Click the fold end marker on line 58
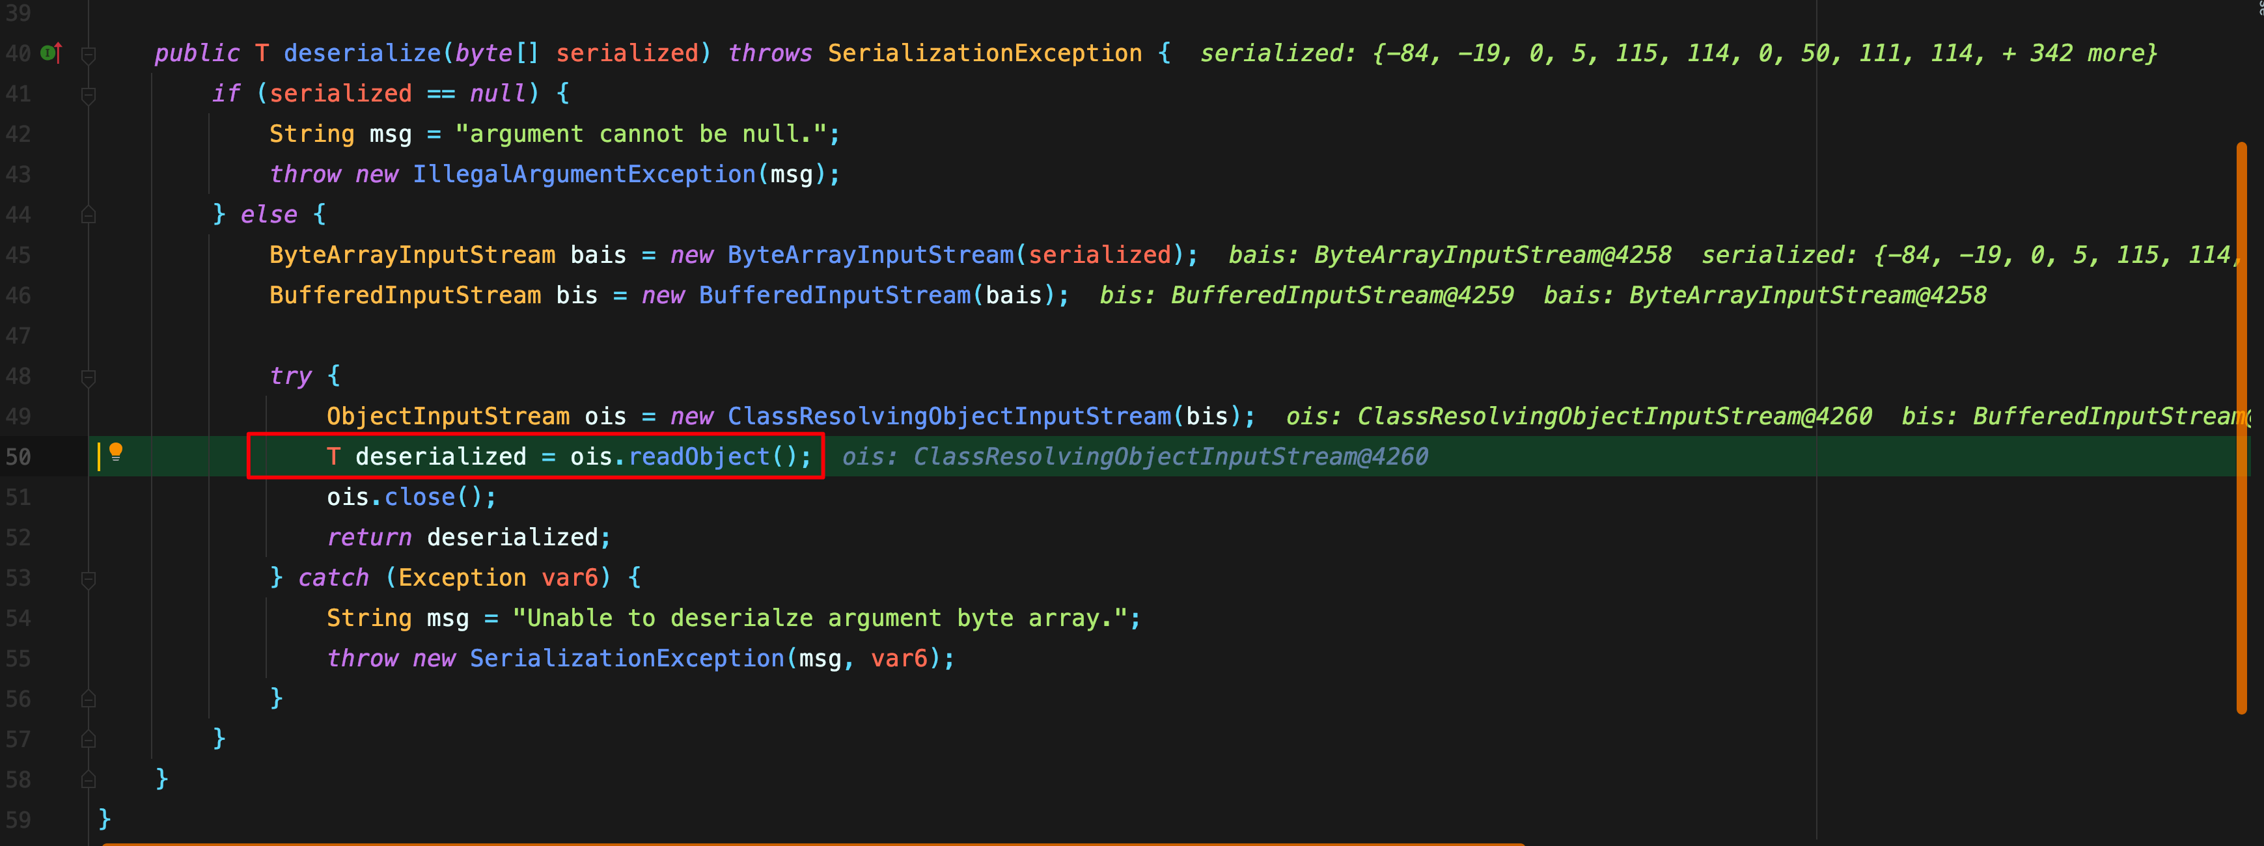The height and width of the screenshot is (846, 2264). point(88,780)
